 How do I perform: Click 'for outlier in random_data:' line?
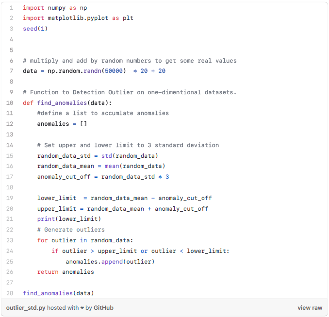(x=85, y=240)
